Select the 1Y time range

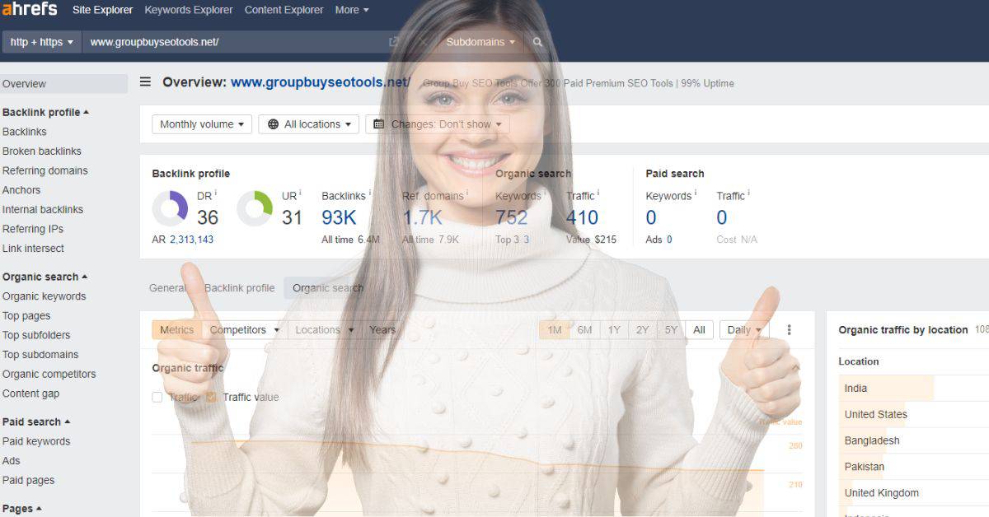(x=614, y=329)
